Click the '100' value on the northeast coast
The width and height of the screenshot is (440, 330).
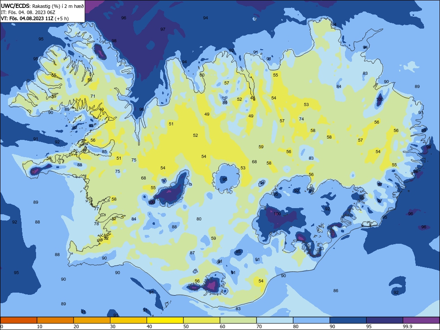(380, 99)
